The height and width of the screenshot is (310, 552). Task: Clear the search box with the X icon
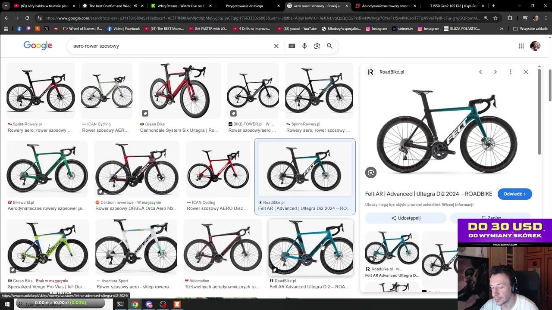coord(276,46)
